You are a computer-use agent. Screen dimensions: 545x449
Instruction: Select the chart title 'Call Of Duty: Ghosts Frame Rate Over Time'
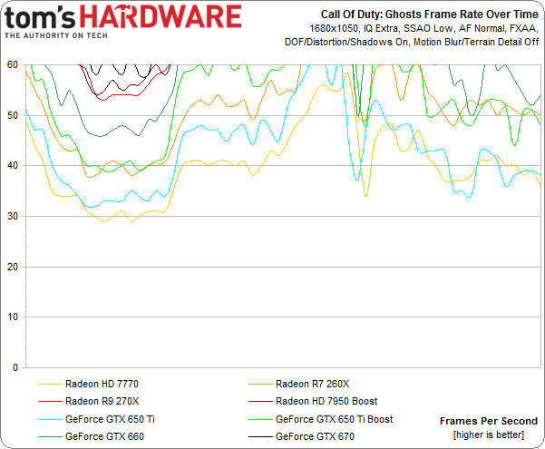click(429, 15)
